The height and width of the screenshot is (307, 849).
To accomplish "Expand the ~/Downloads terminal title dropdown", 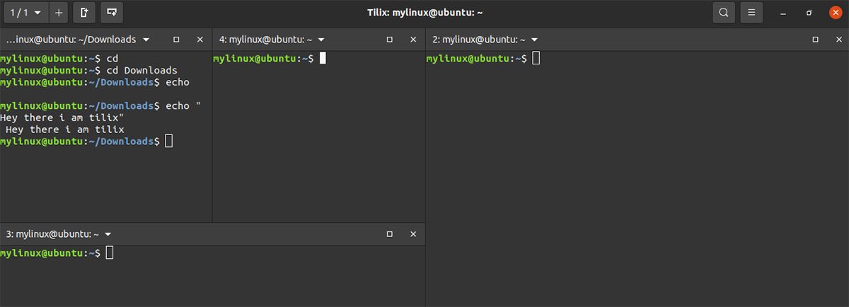I will tap(146, 40).
